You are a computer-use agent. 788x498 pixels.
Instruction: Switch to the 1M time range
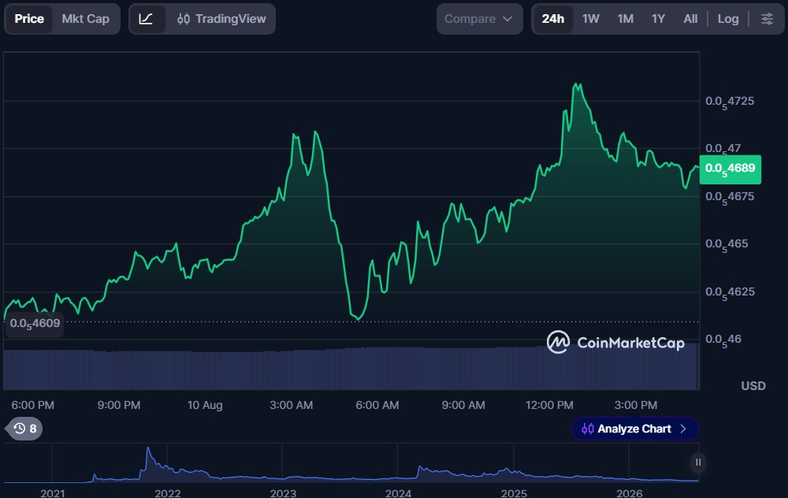(x=625, y=19)
